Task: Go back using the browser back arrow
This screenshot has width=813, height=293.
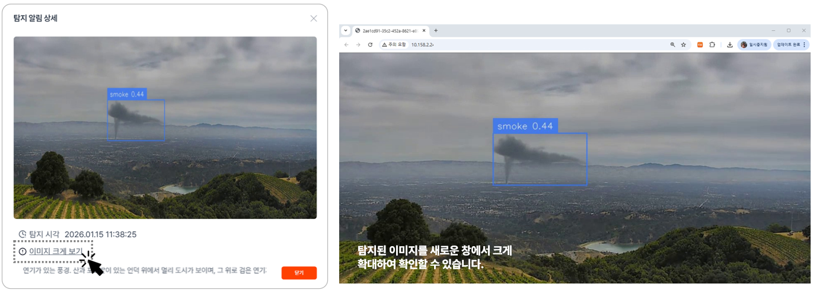Action: click(347, 44)
